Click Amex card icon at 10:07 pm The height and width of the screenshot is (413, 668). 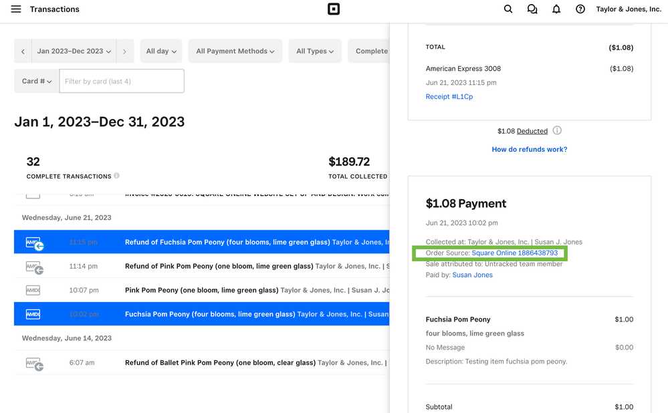pos(33,291)
